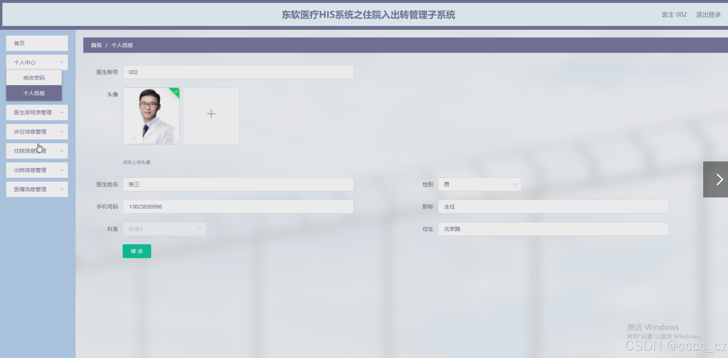
Task: Expand the 床位信息管理 menu chevron
Action: click(62, 132)
